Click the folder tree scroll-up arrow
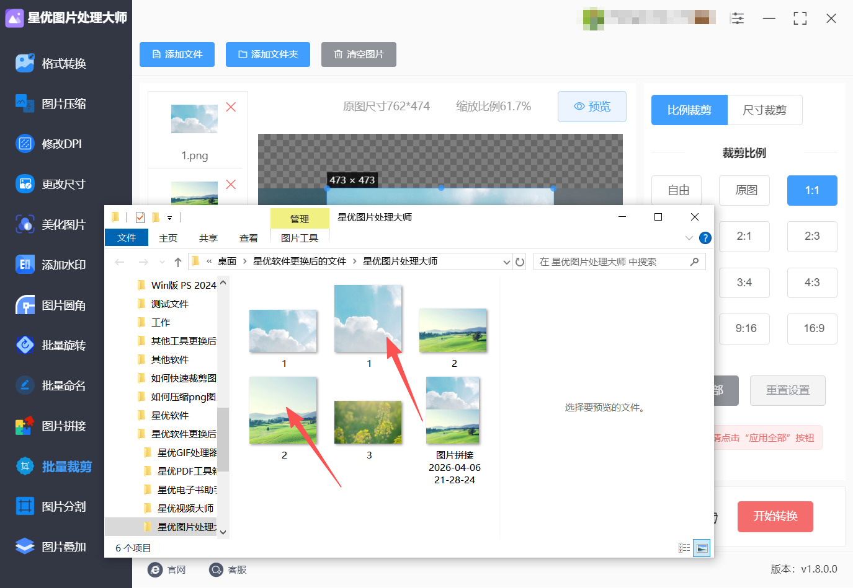The image size is (853, 588). pyautogui.click(x=223, y=283)
